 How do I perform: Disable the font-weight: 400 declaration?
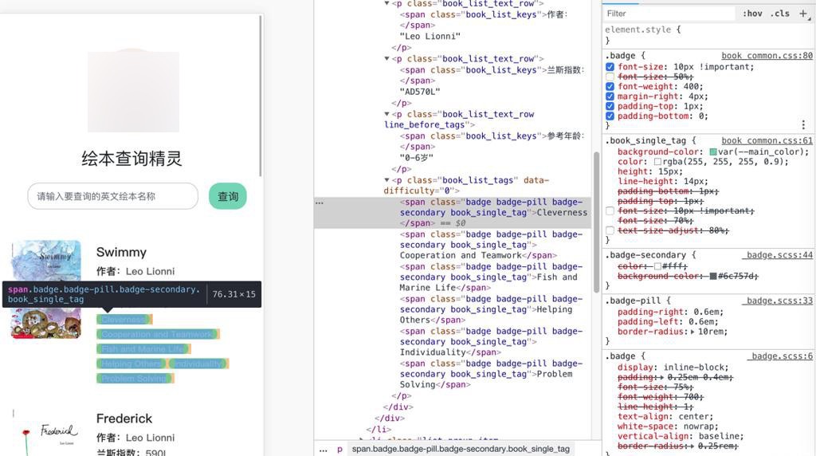pyautogui.click(x=610, y=87)
